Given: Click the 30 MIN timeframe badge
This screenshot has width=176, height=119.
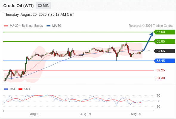Looking at the screenshot, I should (x=44, y=6).
